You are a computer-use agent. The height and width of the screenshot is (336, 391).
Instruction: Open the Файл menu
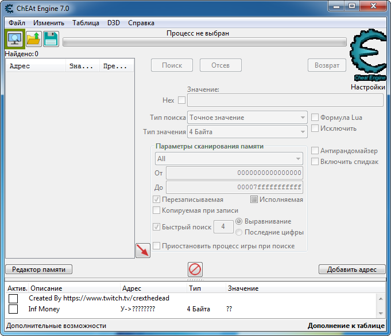pyautogui.click(x=17, y=23)
